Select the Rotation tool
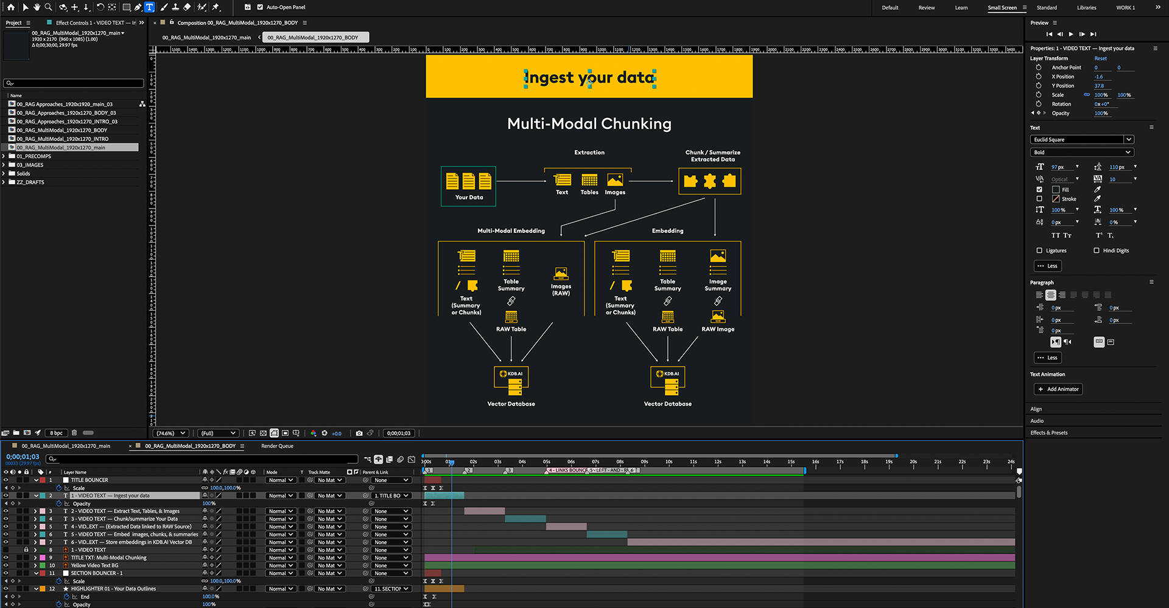The width and height of the screenshot is (1169, 608). [x=100, y=7]
